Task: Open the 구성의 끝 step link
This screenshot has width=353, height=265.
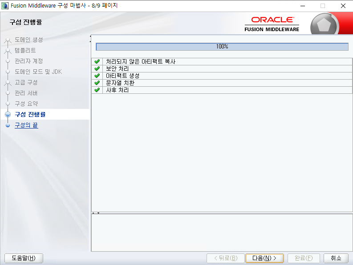Action: 26,125
